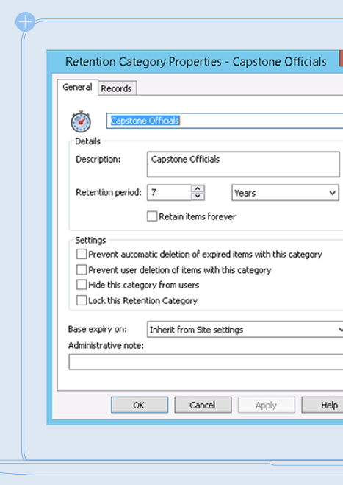Enable Retain items forever checkbox
The width and height of the screenshot is (343, 485).
152,216
